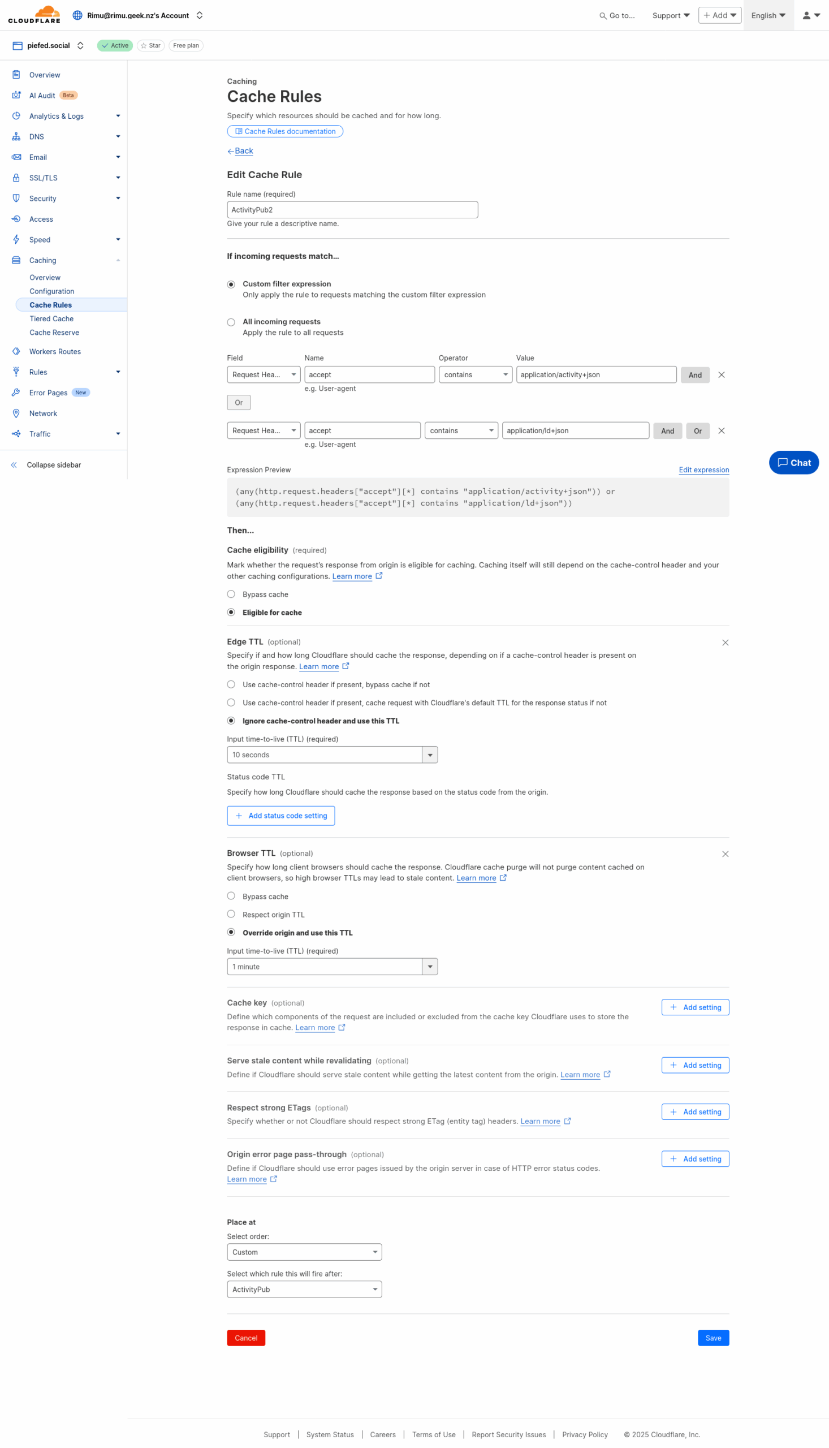Select Eligible for cache radio button
The image size is (829, 1448).
[231, 612]
